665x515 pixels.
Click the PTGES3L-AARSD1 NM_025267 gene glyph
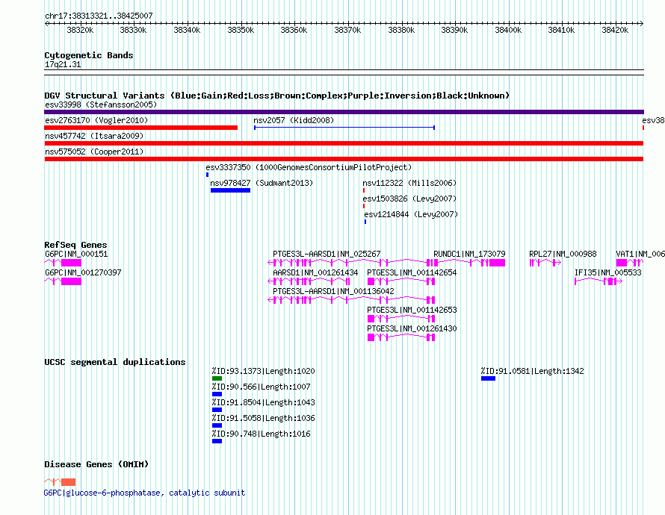coord(352,263)
